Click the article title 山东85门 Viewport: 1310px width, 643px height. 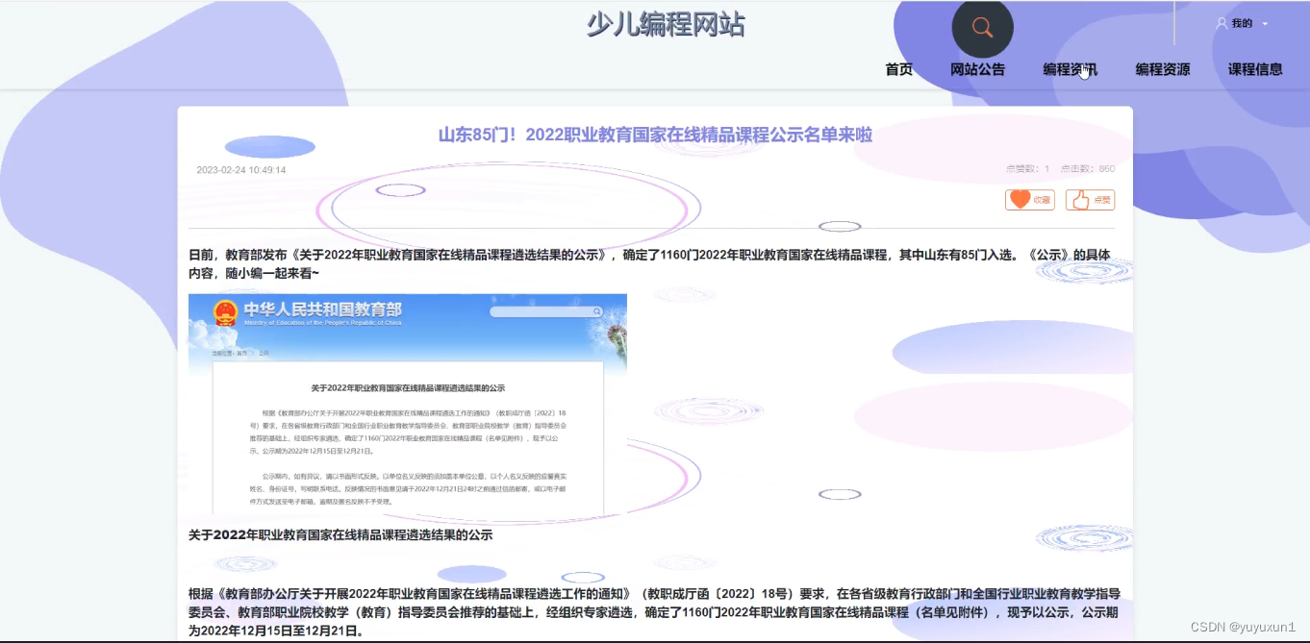point(655,136)
